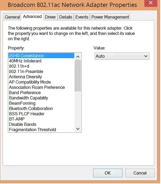This screenshot has width=161, height=184.
Task: Select the Advanced tab
Action: click(x=32, y=16)
